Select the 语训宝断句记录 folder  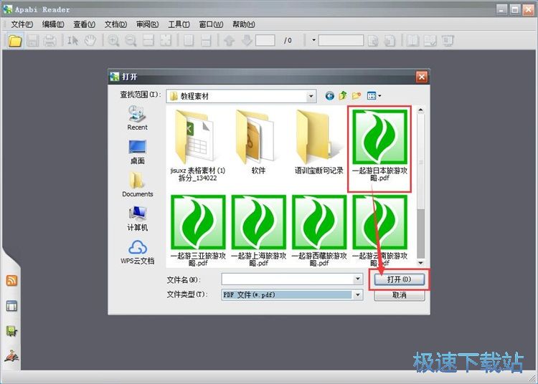pyautogui.click(x=318, y=142)
